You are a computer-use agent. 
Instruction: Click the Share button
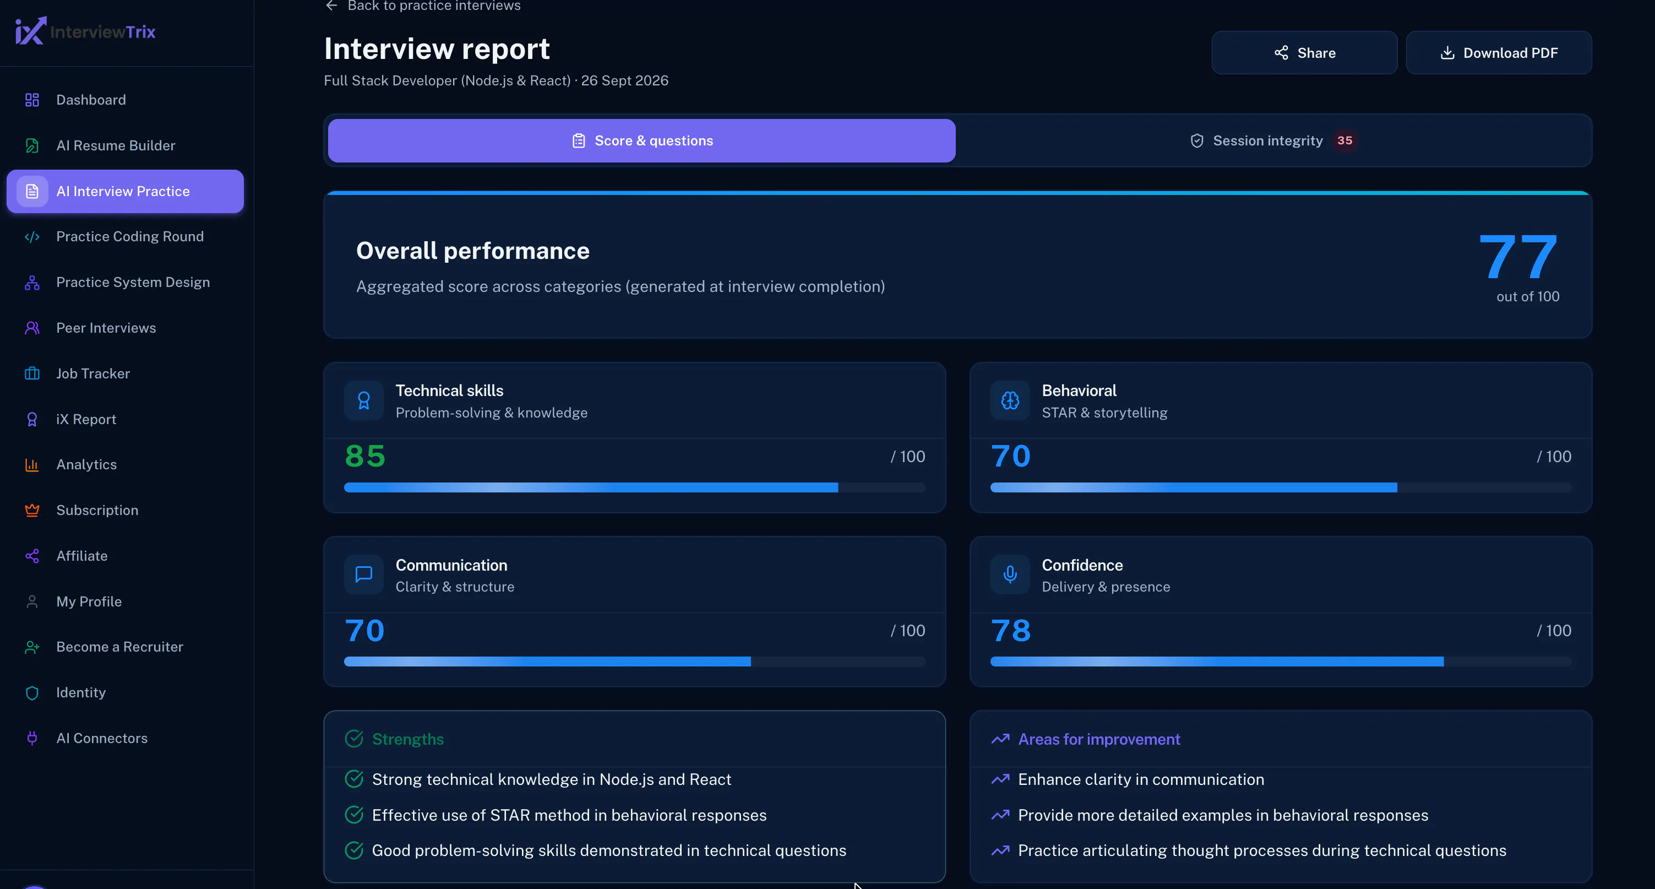tap(1304, 53)
